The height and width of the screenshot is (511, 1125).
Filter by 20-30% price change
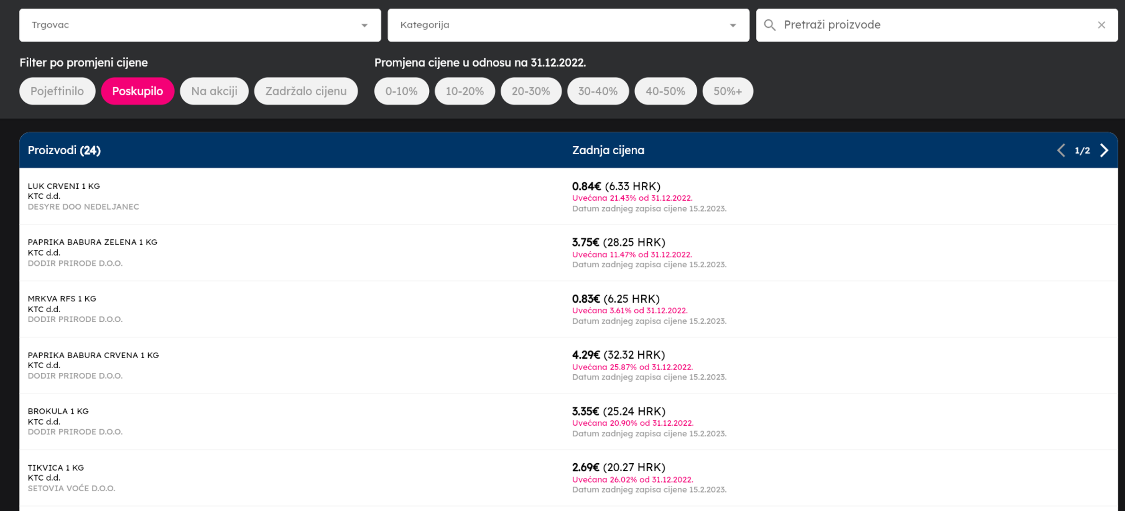531,91
